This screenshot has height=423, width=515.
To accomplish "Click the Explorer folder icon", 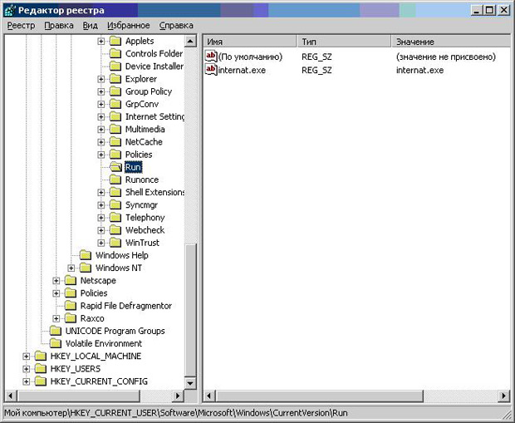I will [x=115, y=79].
